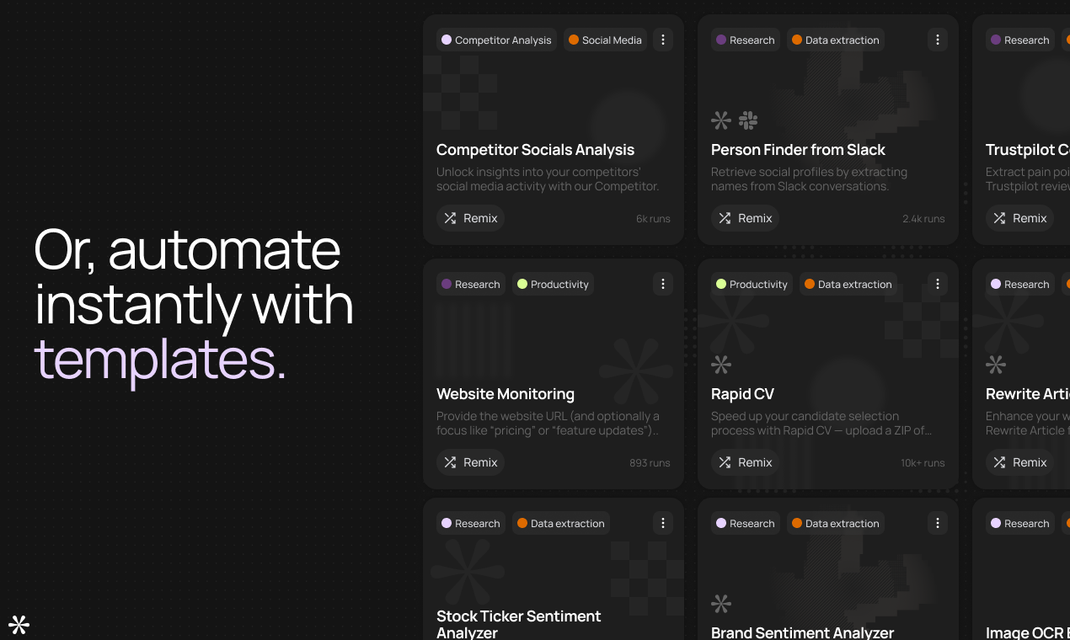Open the Rapid CV card options menu
1070x640 pixels.
point(938,285)
